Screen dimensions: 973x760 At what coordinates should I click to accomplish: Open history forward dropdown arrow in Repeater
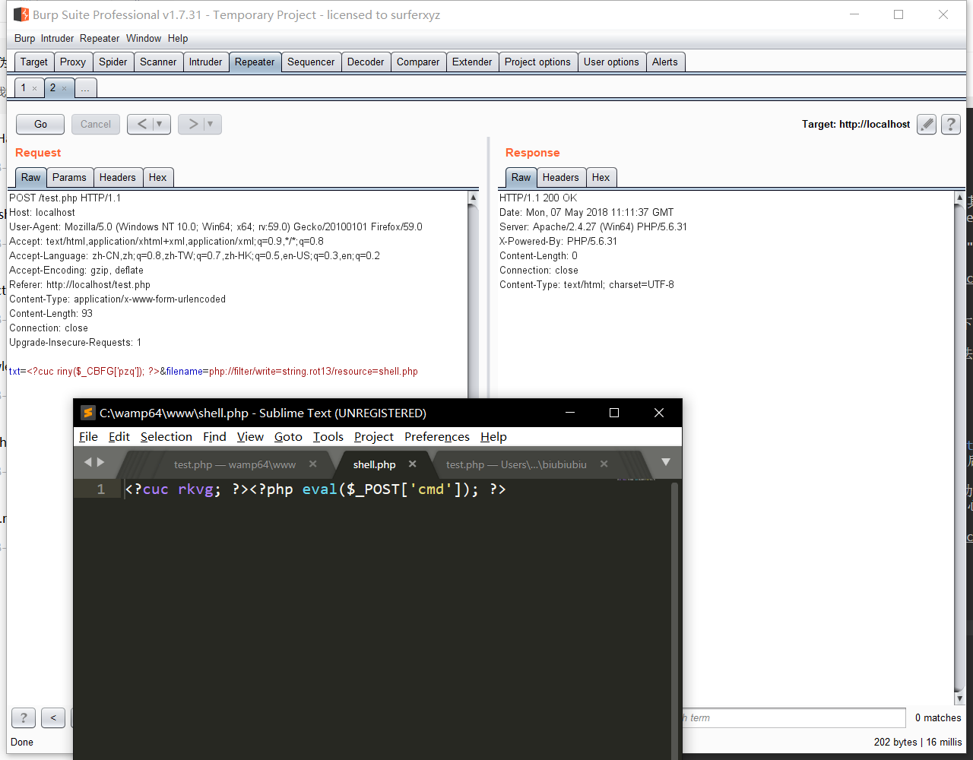coord(211,124)
